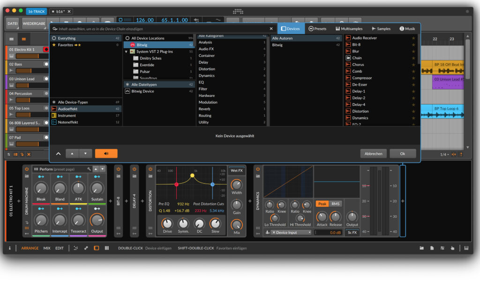This screenshot has height=288, width=480.
Task: Switch to the Musik browser tab
Action: pyautogui.click(x=407, y=29)
